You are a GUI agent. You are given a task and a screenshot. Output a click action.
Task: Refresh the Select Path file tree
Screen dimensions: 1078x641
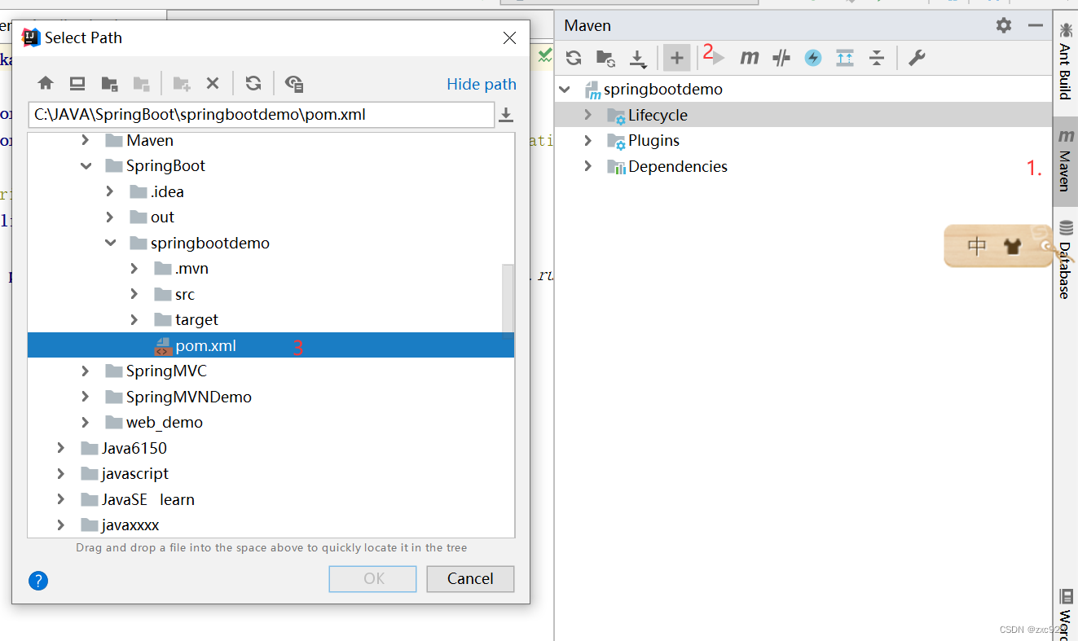point(253,83)
